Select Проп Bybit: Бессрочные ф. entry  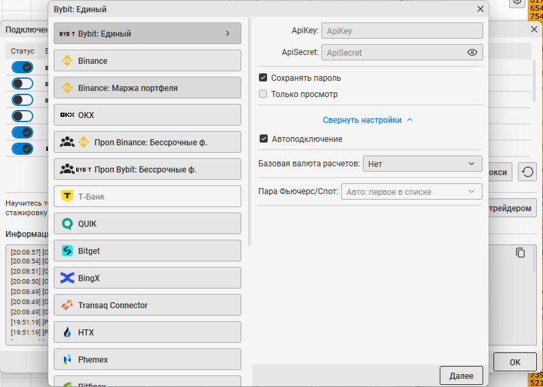pos(147,170)
